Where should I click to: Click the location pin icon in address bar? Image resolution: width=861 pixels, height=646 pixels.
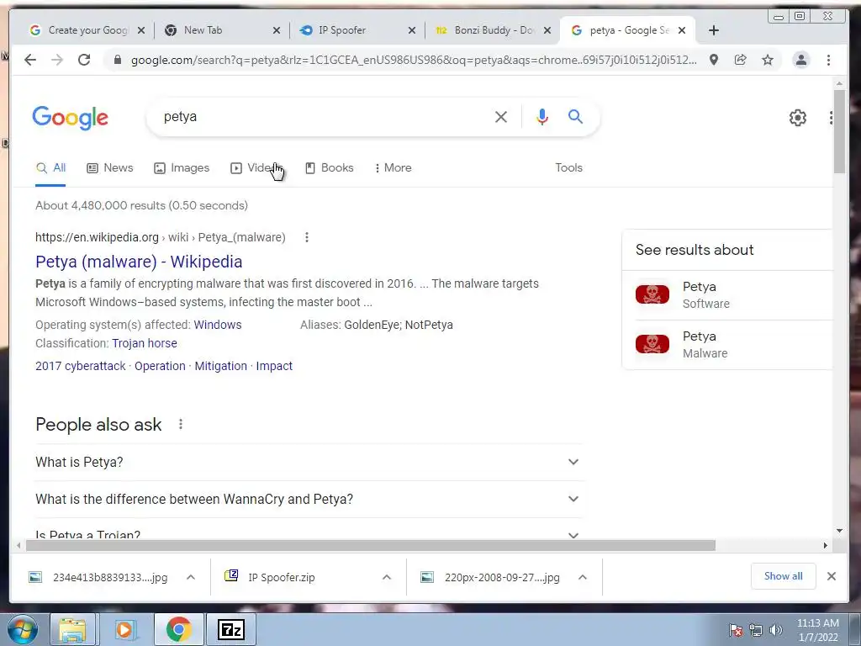click(713, 60)
